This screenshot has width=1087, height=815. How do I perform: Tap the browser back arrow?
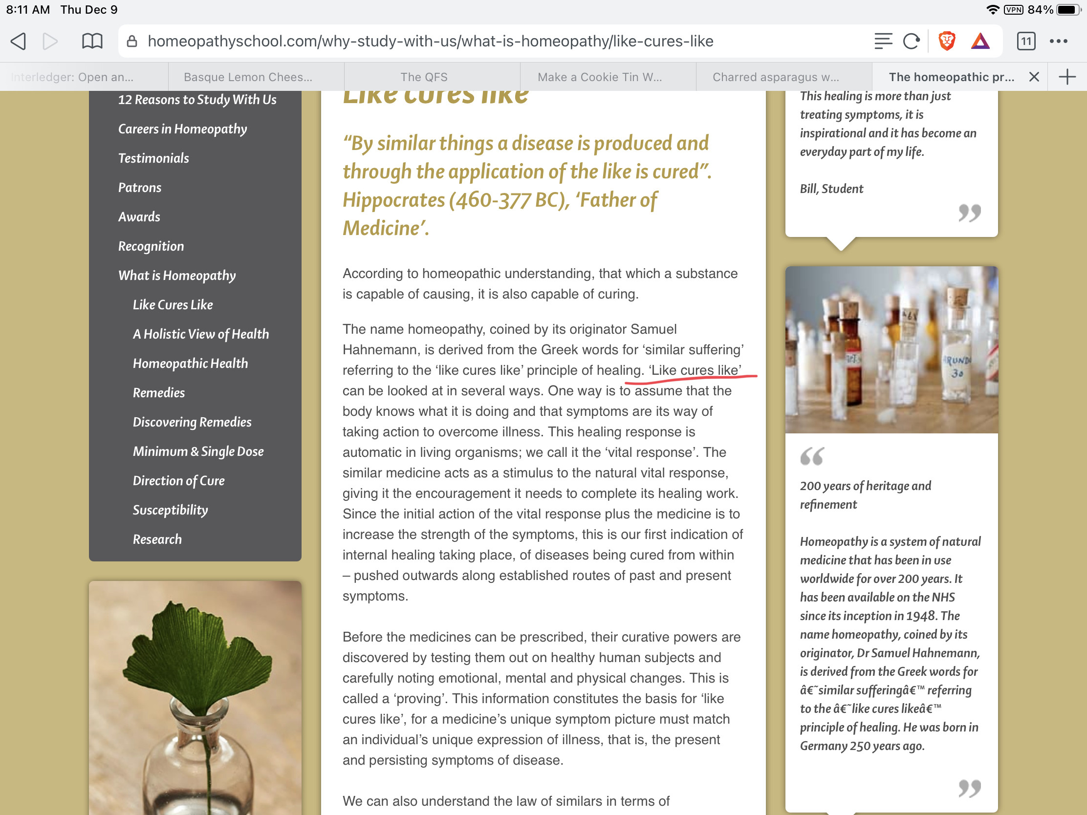click(18, 41)
